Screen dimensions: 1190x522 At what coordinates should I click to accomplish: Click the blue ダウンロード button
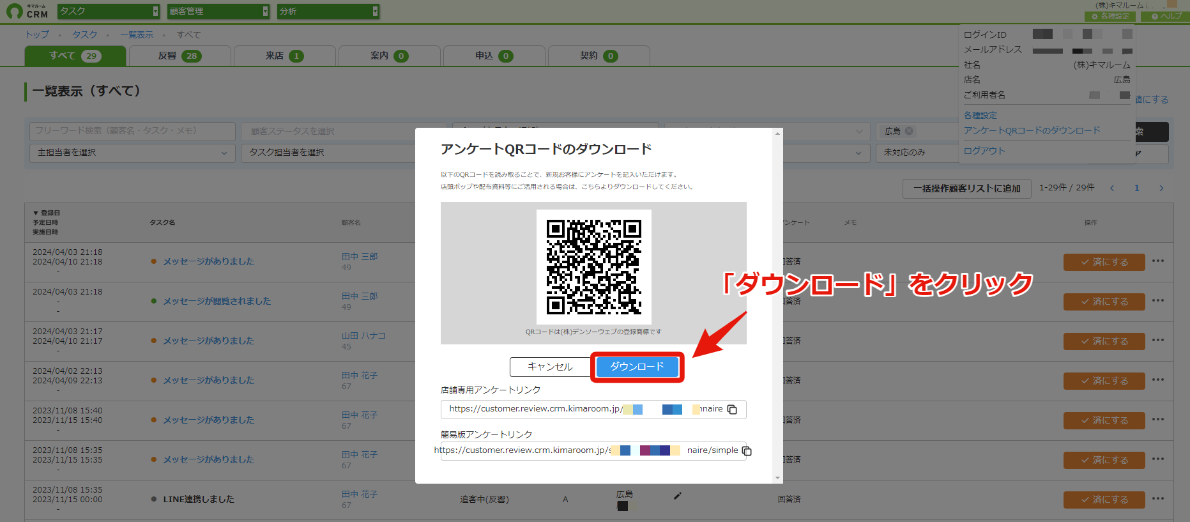point(637,367)
